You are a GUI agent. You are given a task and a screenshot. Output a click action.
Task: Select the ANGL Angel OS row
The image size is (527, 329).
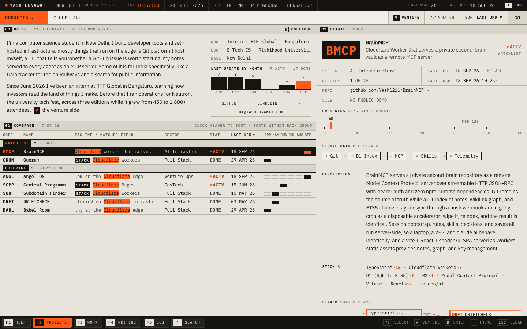(x=158, y=177)
